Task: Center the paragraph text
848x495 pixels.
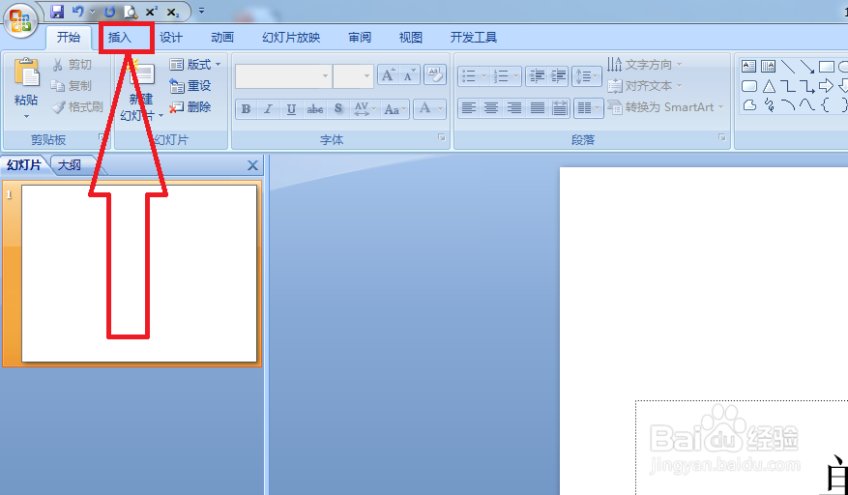Action: [491, 108]
